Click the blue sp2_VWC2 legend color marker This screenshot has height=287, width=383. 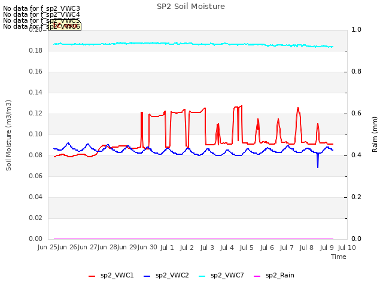pos(147,276)
